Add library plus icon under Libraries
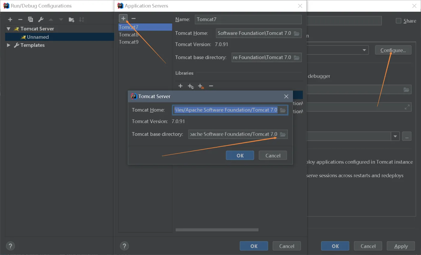 [x=180, y=86]
